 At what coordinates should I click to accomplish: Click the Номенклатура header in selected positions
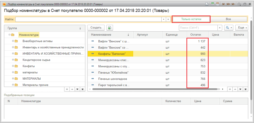click(x=90, y=101)
